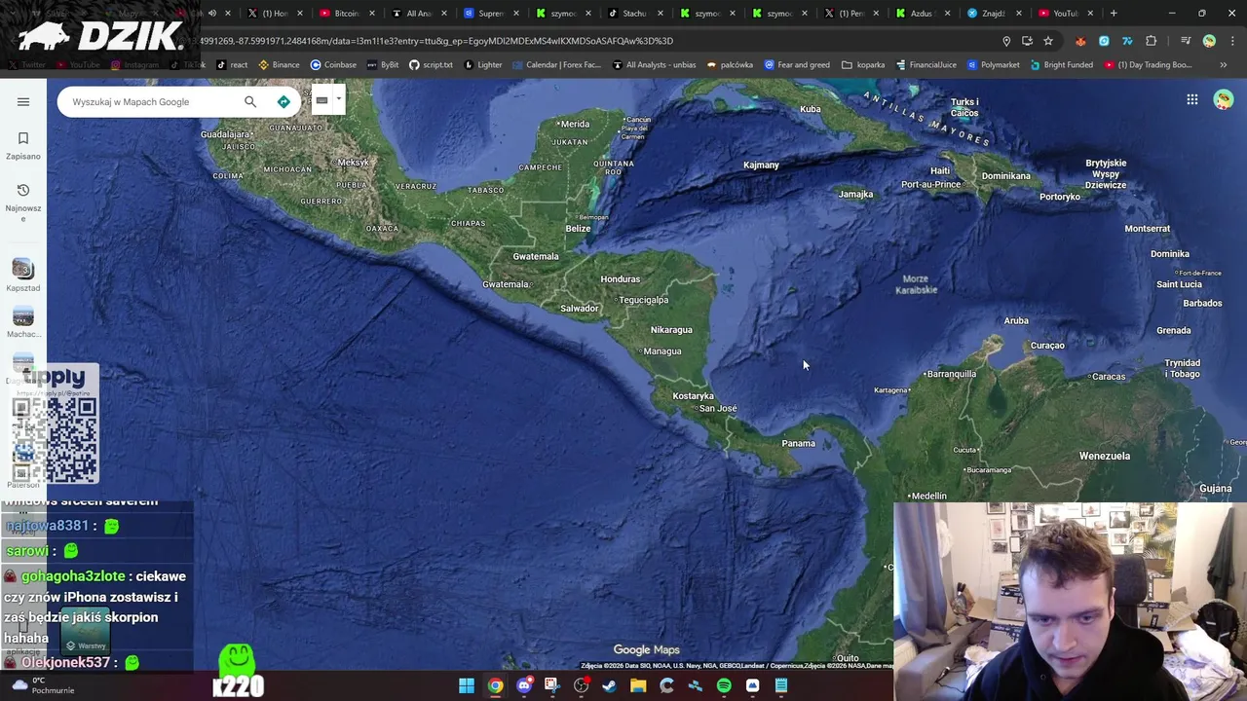Image resolution: width=1247 pixels, height=701 pixels.
Task: Open Zapisane saved places in sidebar
Action: [23, 146]
